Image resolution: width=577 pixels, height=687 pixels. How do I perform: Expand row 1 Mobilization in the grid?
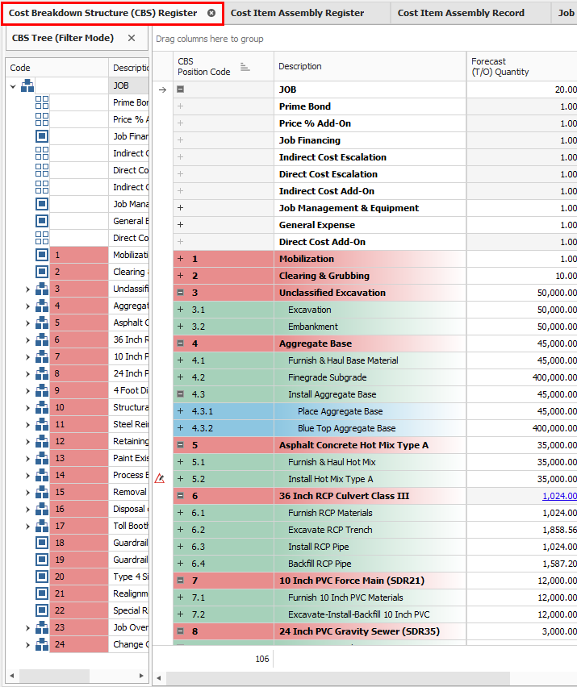tap(181, 259)
